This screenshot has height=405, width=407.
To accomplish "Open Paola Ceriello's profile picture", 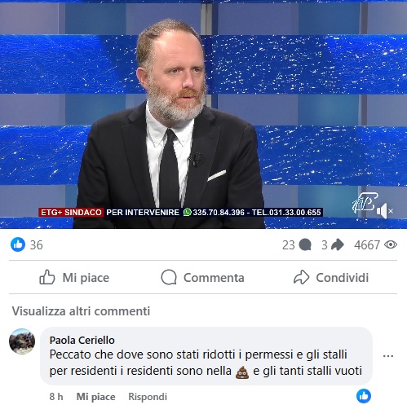I will coord(22,341).
